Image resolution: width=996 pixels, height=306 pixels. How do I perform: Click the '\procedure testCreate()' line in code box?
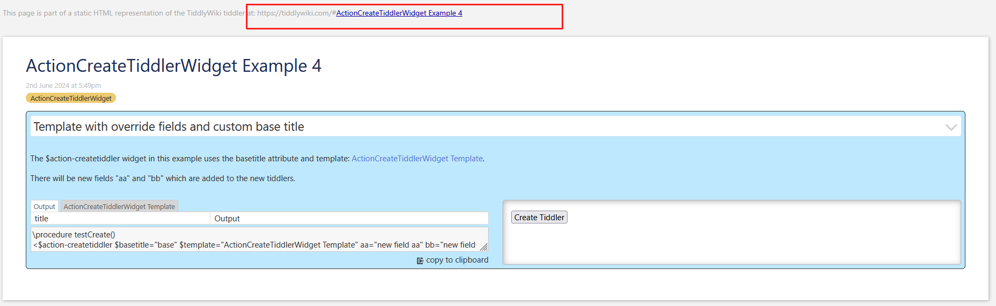point(74,235)
